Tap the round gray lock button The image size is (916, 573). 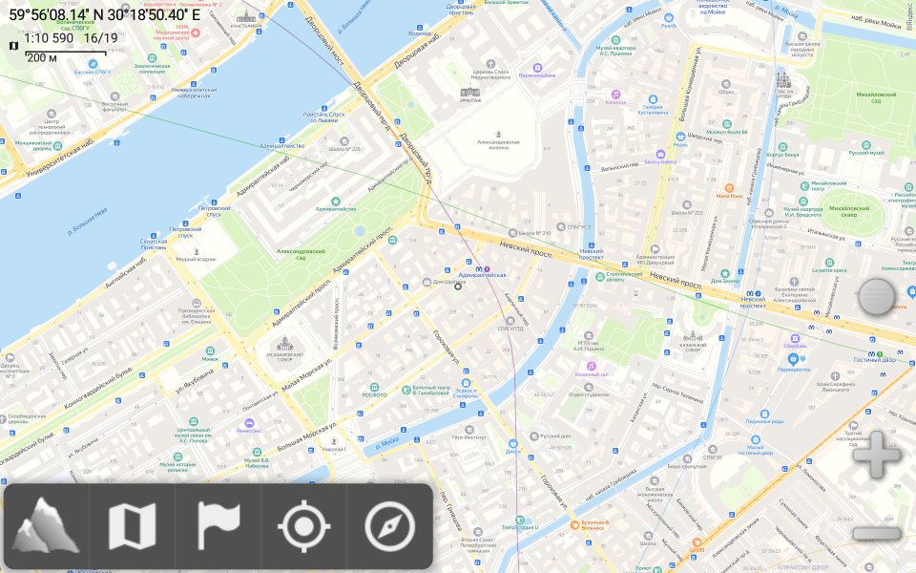pyautogui.click(x=877, y=297)
